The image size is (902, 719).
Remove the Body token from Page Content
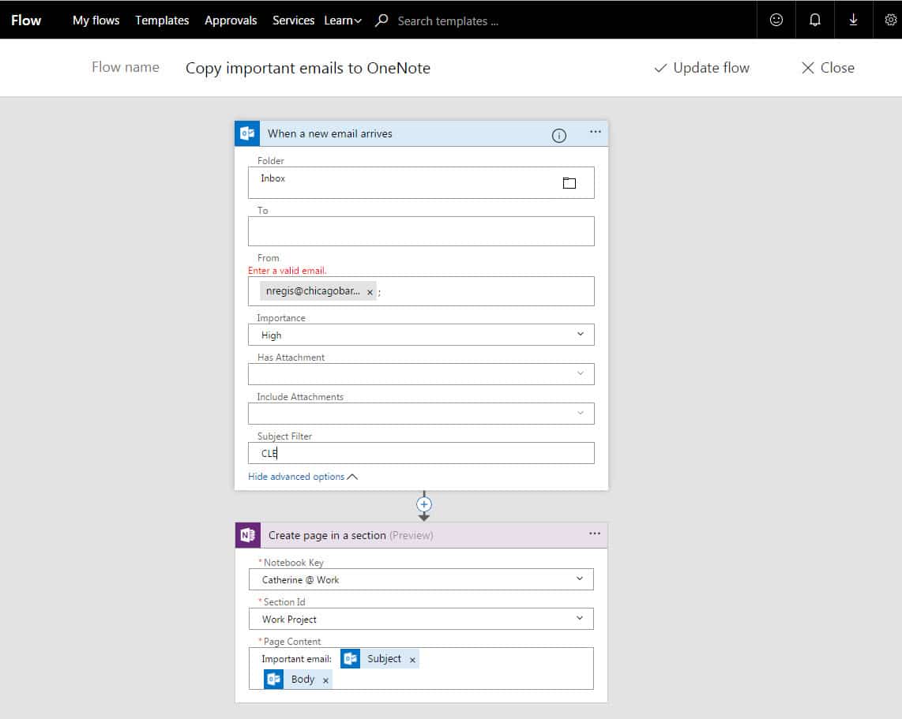point(325,680)
